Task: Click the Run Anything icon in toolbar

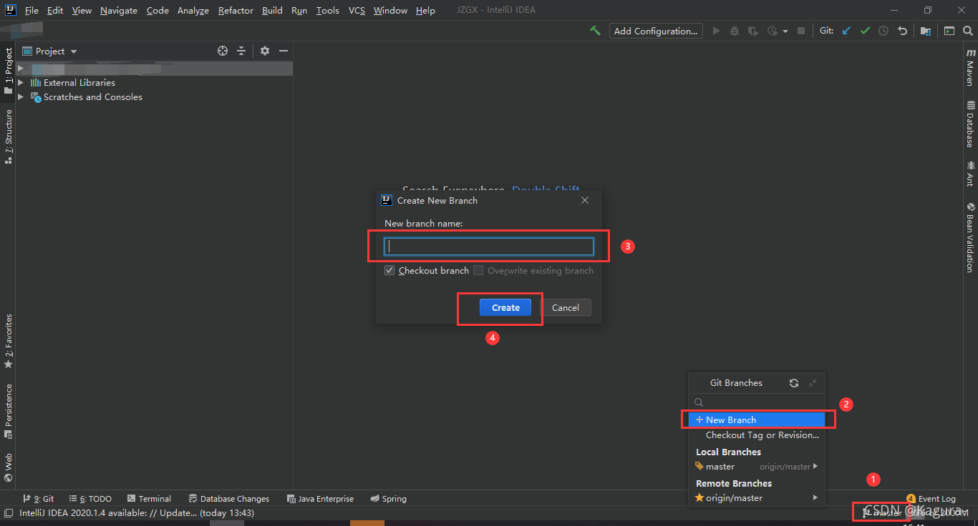Action: pyautogui.click(x=949, y=31)
